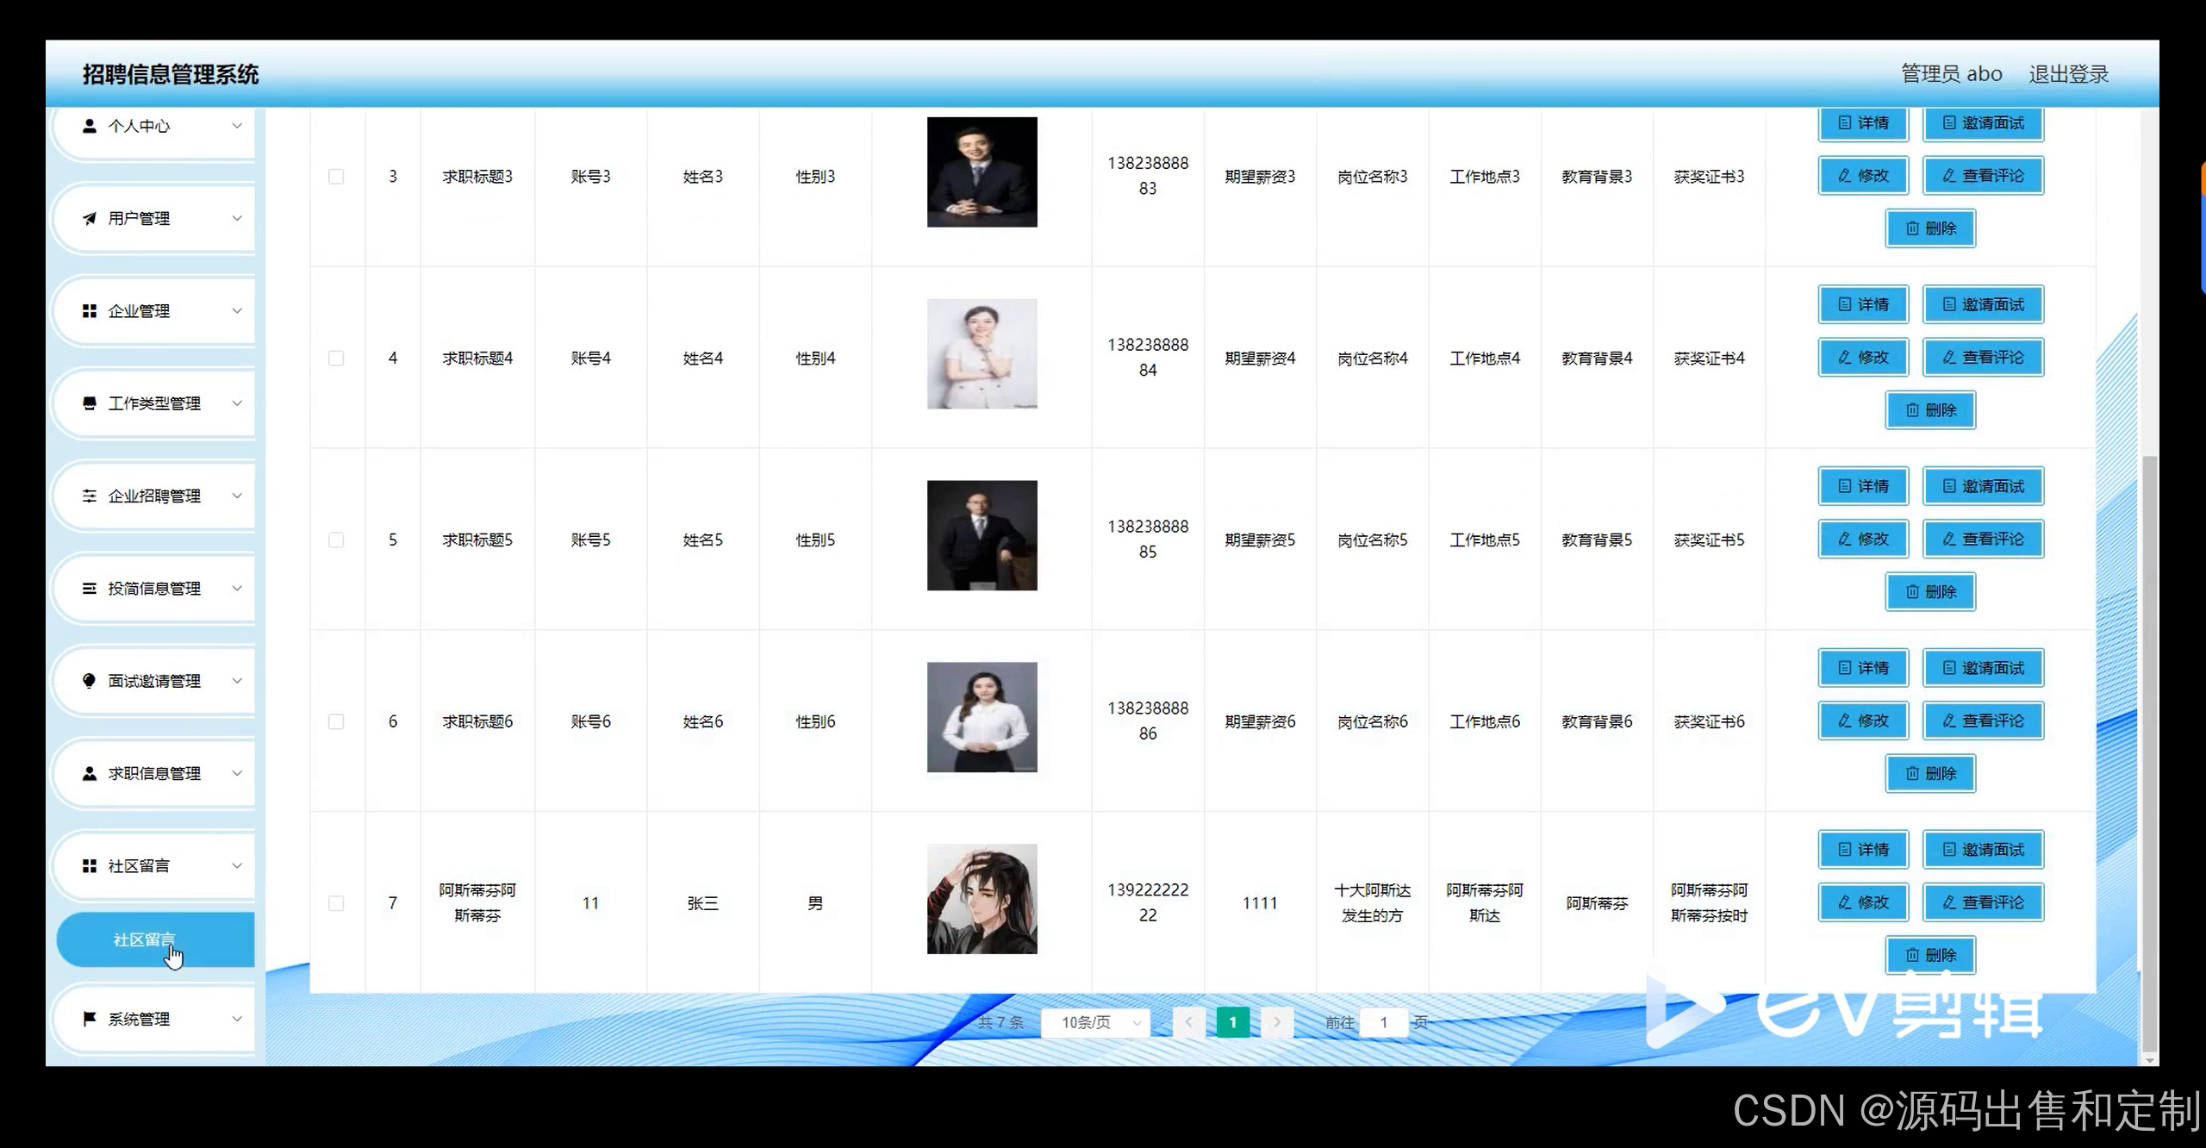Click the 删除 trash button for row 5
The image size is (2206, 1148).
pyautogui.click(x=1929, y=591)
